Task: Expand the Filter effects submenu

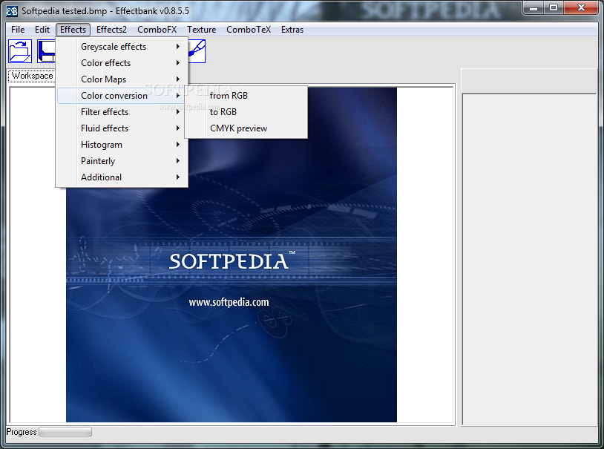Action: coord(122,112)
